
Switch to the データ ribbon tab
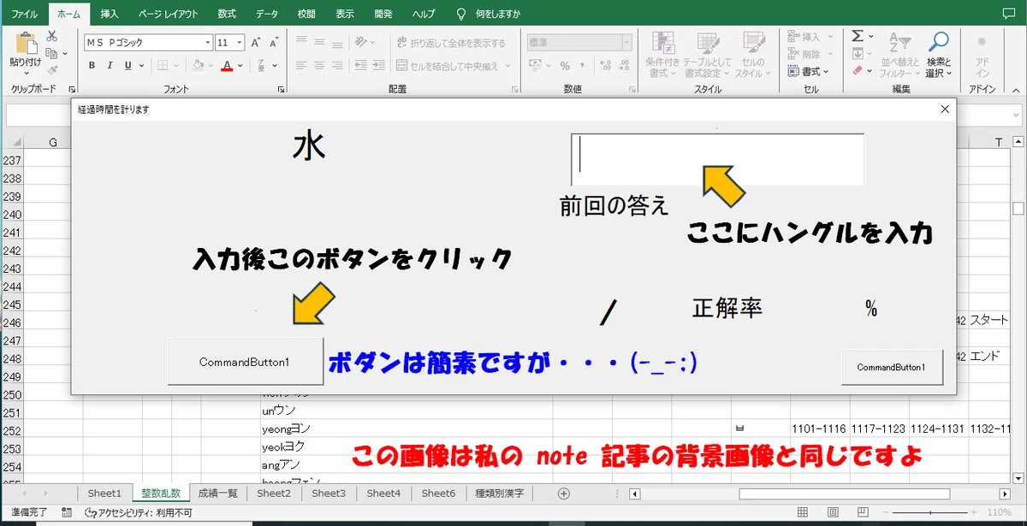pos(266,14)
